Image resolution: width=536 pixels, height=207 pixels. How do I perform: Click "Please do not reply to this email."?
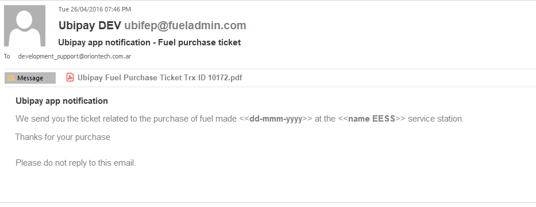point(76,163)
